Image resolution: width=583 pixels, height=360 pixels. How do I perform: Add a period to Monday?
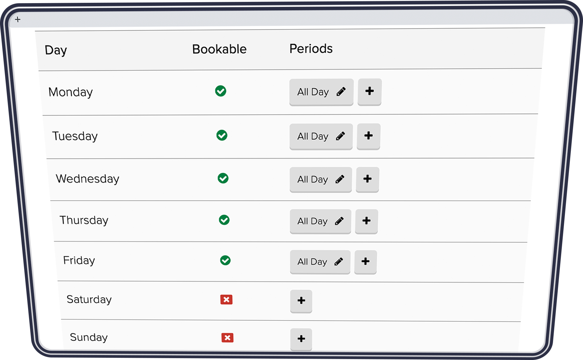(x=369, y=91)
